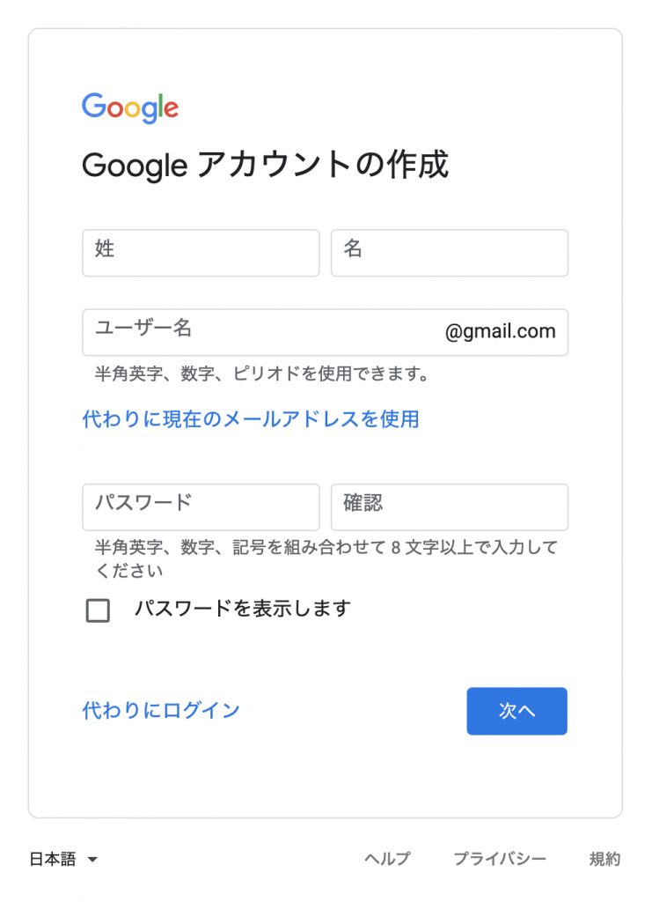The height and width of the screenshot is (902, 652).
Task: Click the Google アカウントの作成 heading
Action: pyautogui.click(x=265, y=165)
